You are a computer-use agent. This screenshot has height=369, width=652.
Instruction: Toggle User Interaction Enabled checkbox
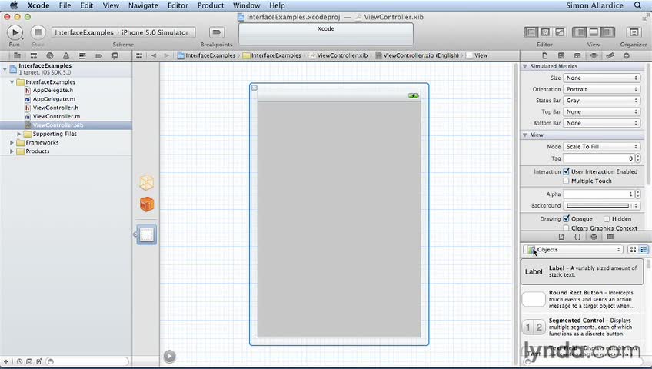pyautogui.click(x=567, y=171)
